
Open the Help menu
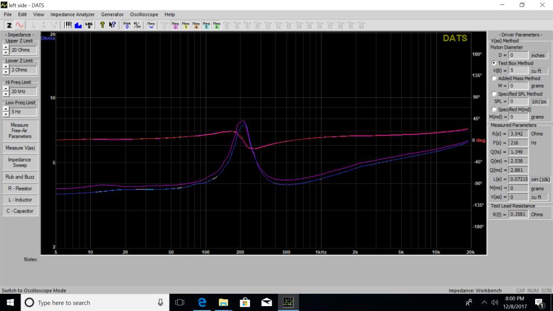pos(170,15)
